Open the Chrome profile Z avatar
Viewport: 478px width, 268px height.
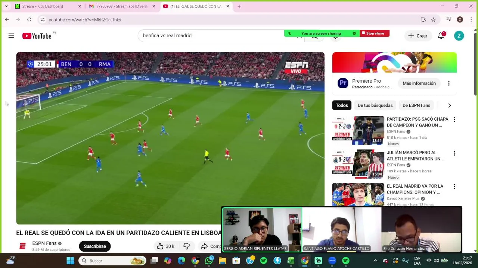(x=460, y=19)
